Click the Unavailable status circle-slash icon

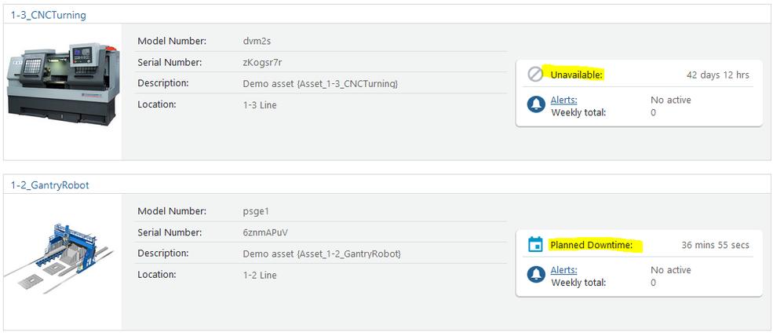coord(536,75)
